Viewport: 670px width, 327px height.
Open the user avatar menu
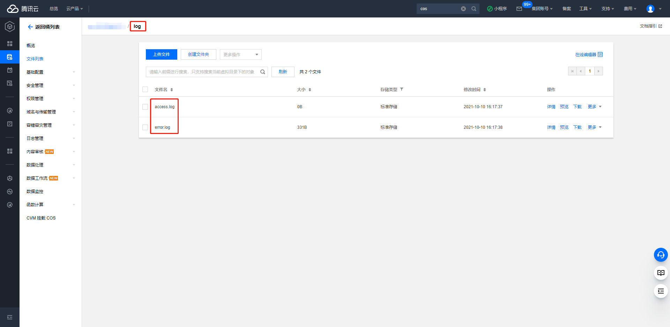[654, 9]
